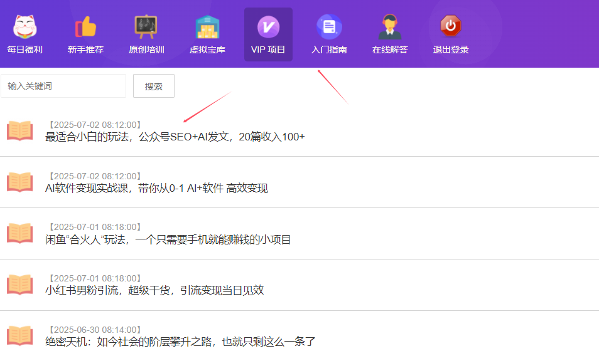Image resolution: width=599 pixels, height=351 pixels.
Task: Click the 搜索 button
Action: pos(154,86)
